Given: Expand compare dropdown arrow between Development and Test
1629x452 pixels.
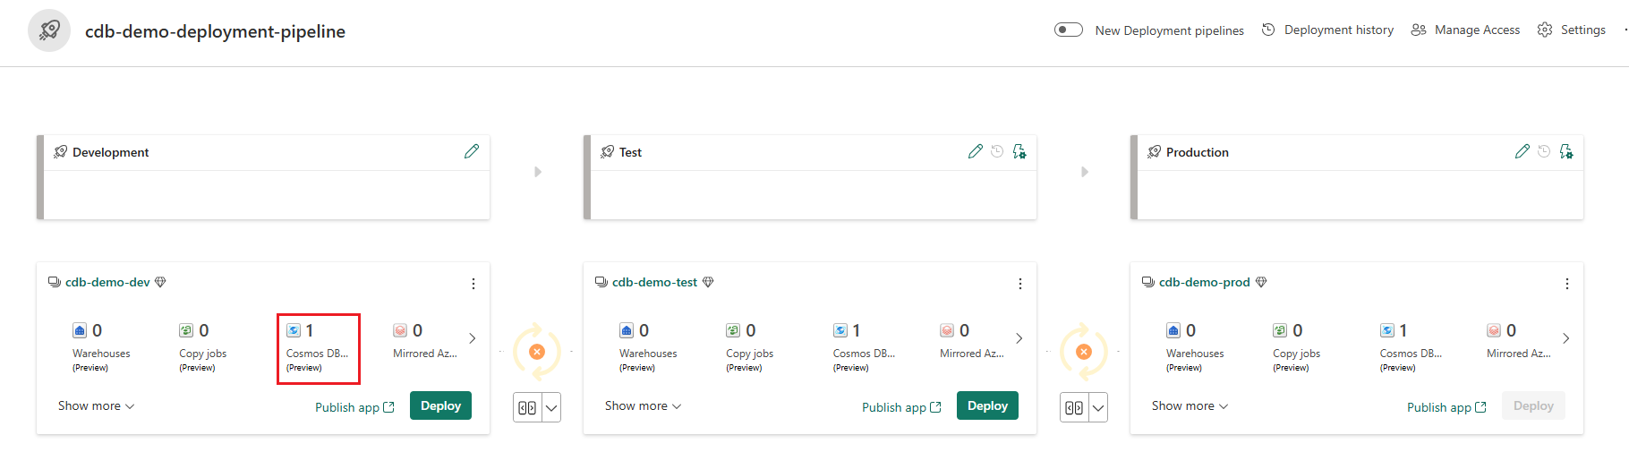Looking at the screenshot, I should coord(551,408).
